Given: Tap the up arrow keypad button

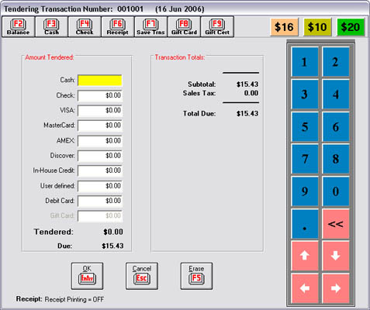Looking at the screenshot, I should 305,256.
